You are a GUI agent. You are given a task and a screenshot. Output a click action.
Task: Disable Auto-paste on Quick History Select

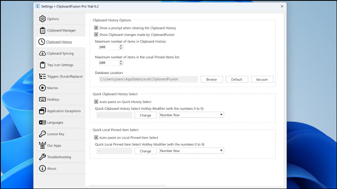click(96, 102)
